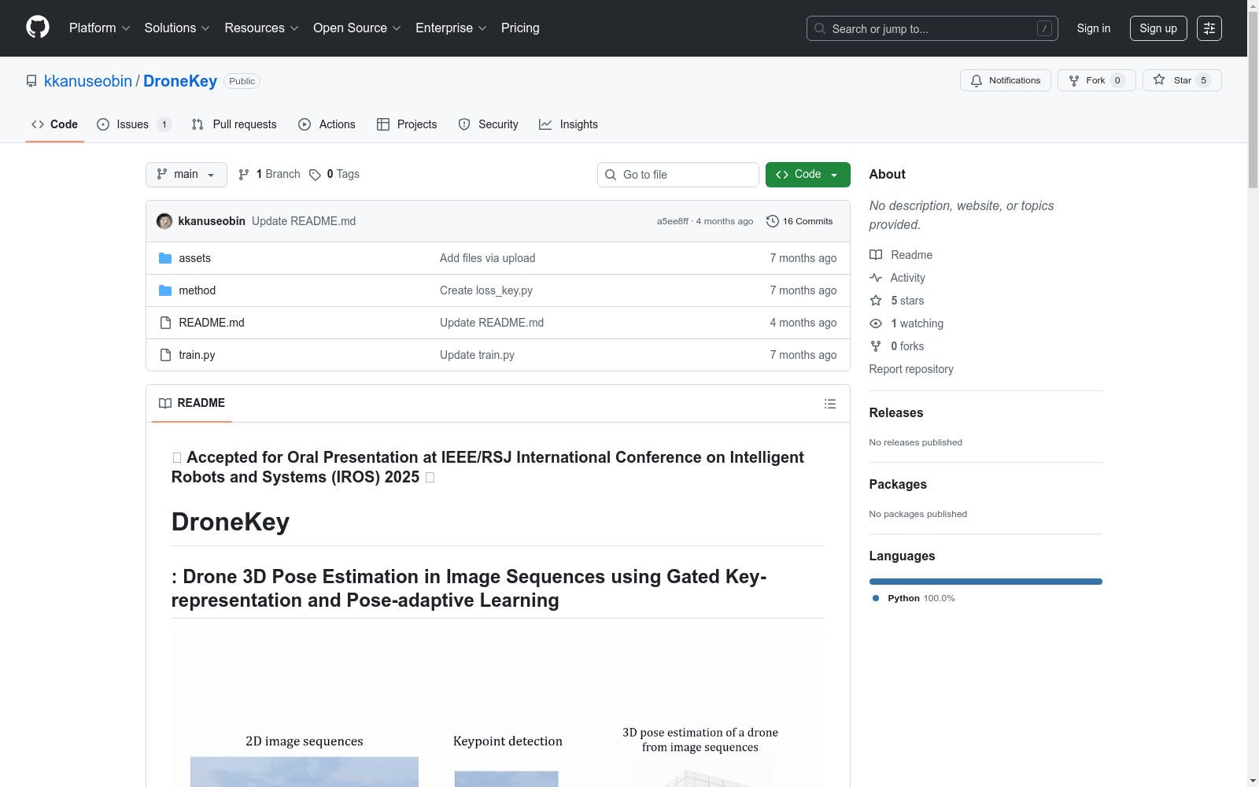Image resolution: width=1259 pixels, height=787 pixels.
Task: Click the Sign in link
Action: (x=1094, y=28)
